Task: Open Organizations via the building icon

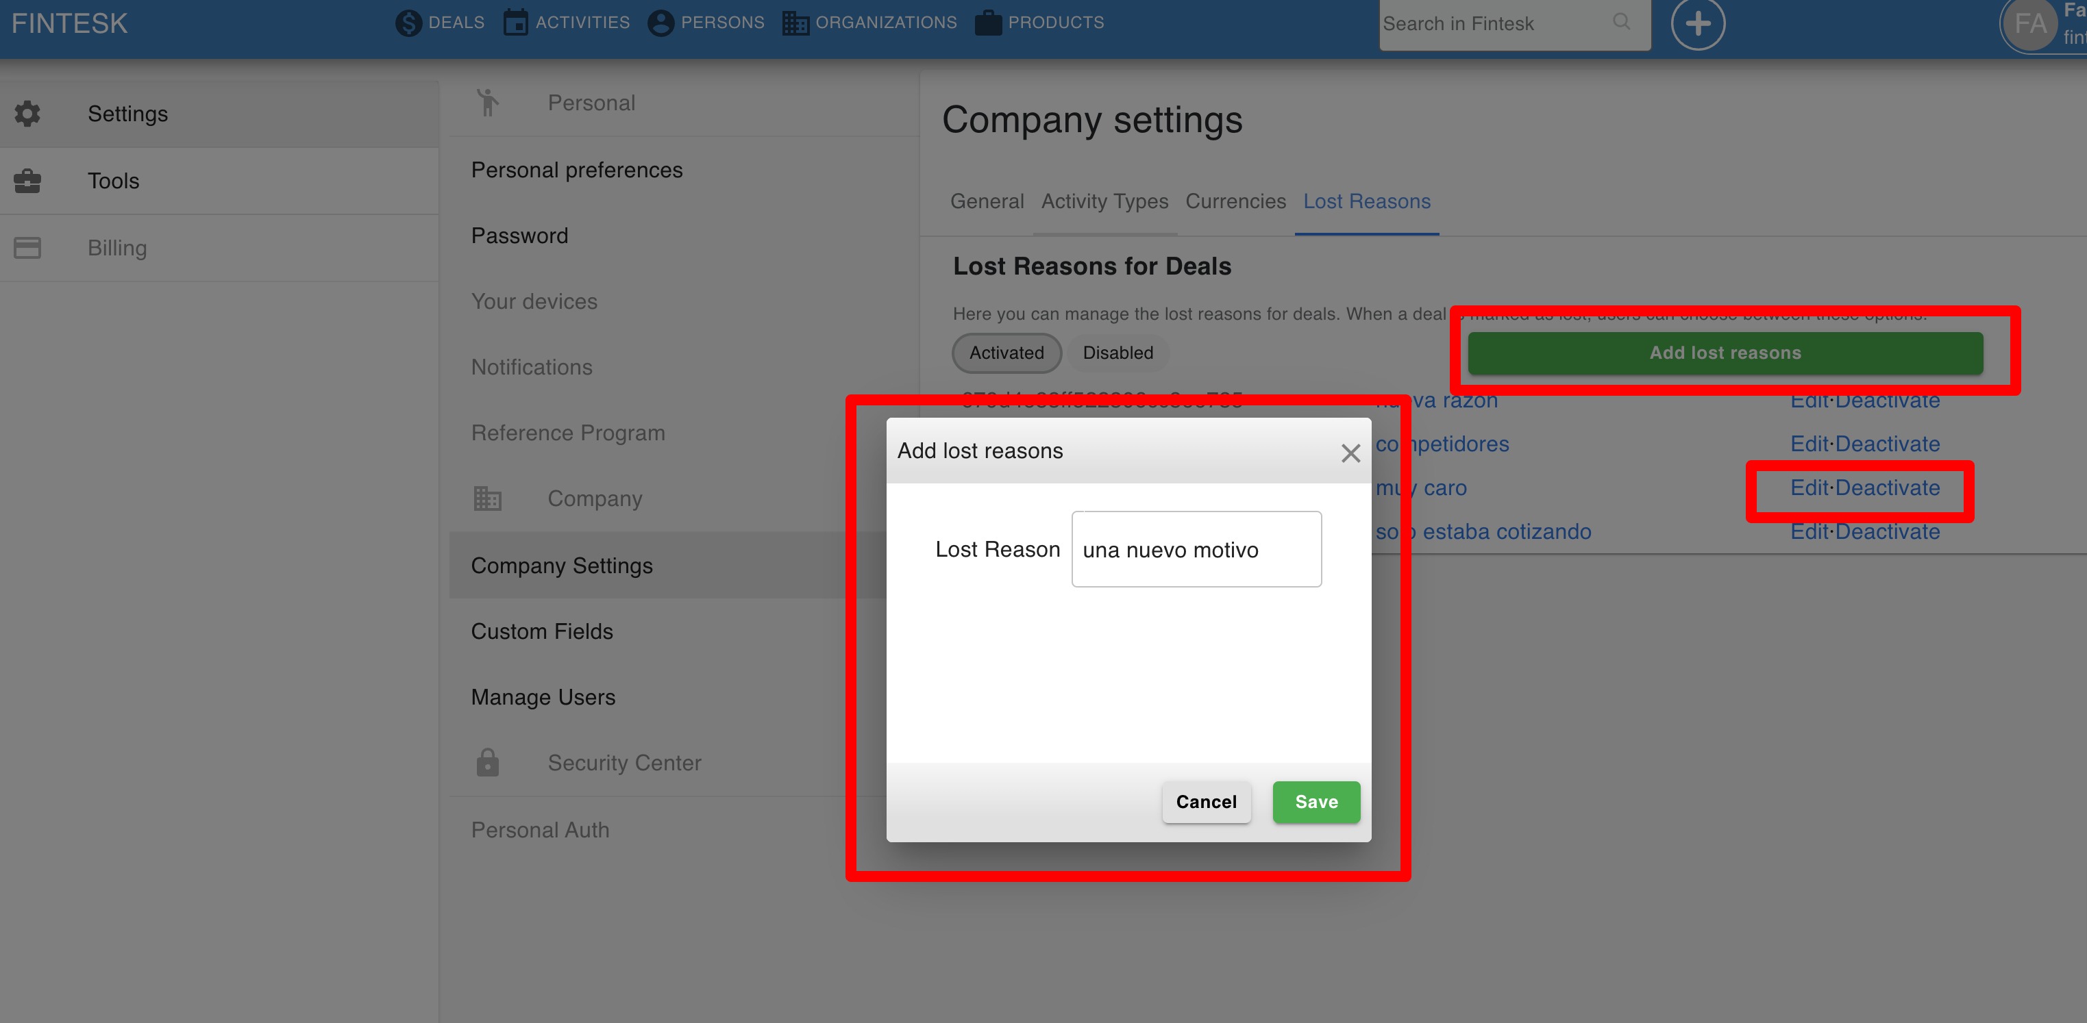Action: (795, 23)
